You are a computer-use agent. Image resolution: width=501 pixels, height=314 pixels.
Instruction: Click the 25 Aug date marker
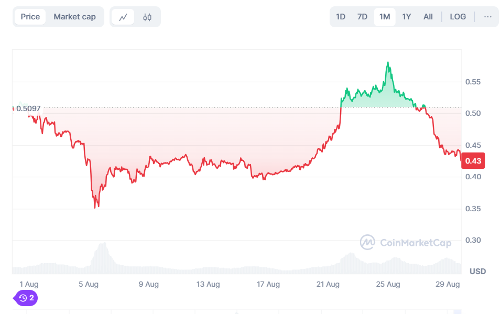tap(388, 284)
